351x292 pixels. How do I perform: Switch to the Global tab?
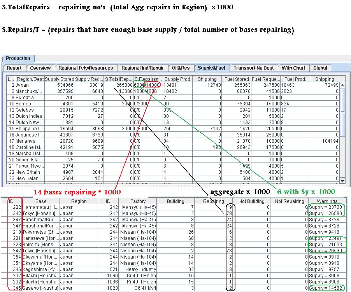click(320, 68)
